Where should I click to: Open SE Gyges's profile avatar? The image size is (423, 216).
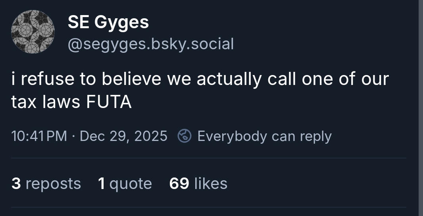pos(33,32)
